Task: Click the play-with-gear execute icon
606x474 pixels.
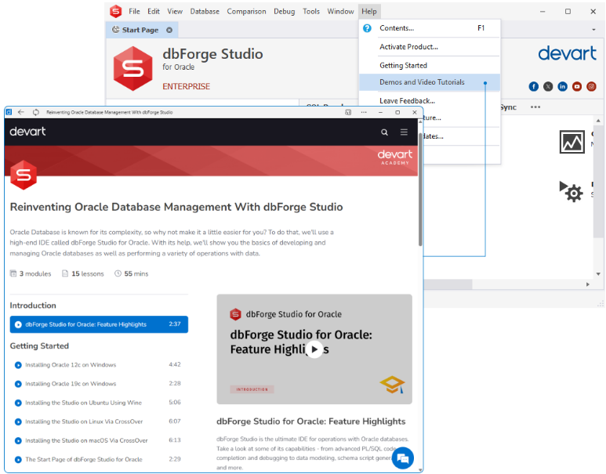Action: pos(571,191)
